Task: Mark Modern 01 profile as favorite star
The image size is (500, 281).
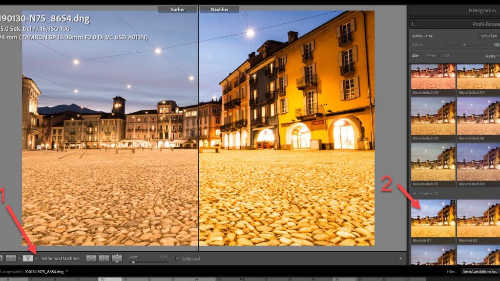Action: click(453, 202)
